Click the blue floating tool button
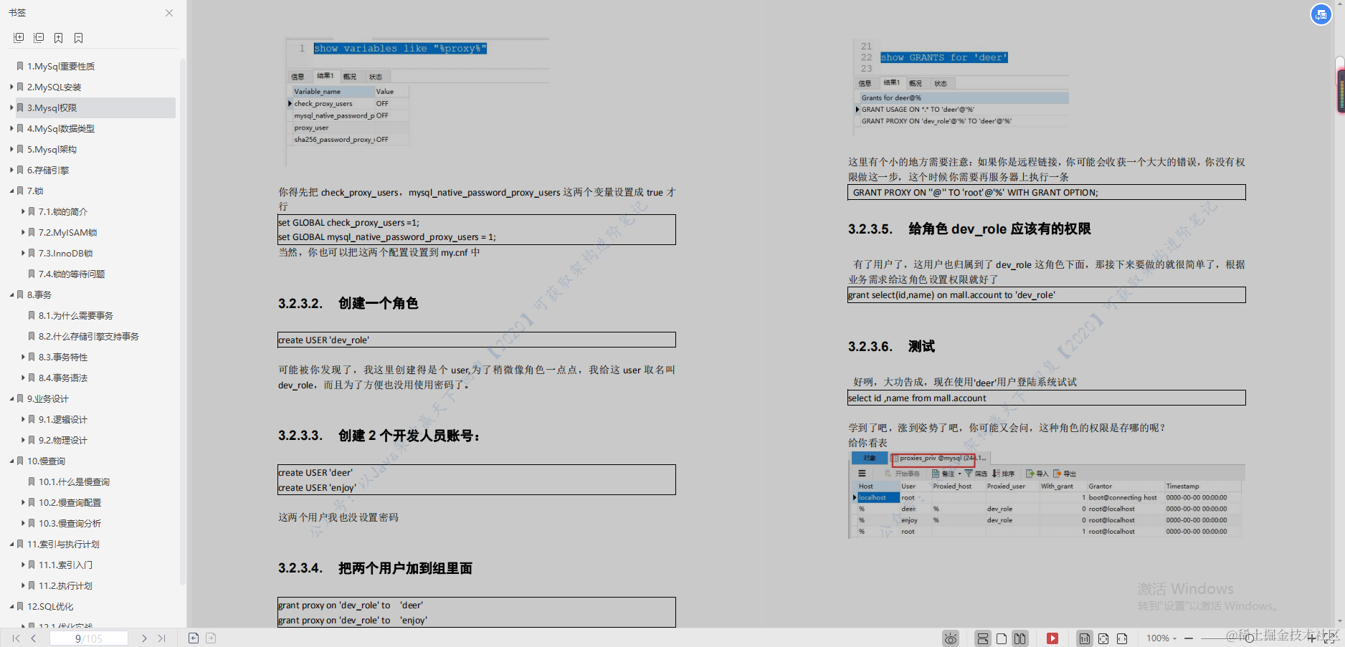Image resolution: width=1345 pixels, height=647 pixels. click(1321, 14)
